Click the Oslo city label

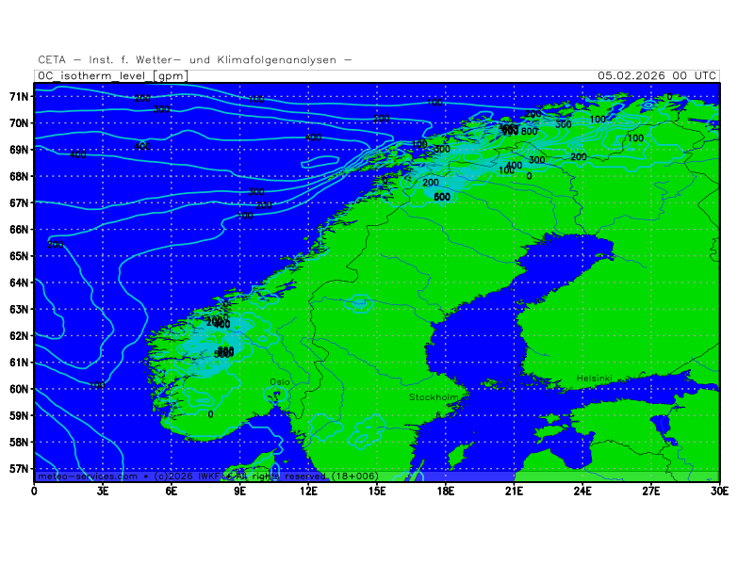280,381
